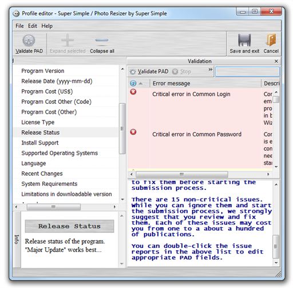Click the field list vertical scrollbar thumb

(x=122, y=129)
